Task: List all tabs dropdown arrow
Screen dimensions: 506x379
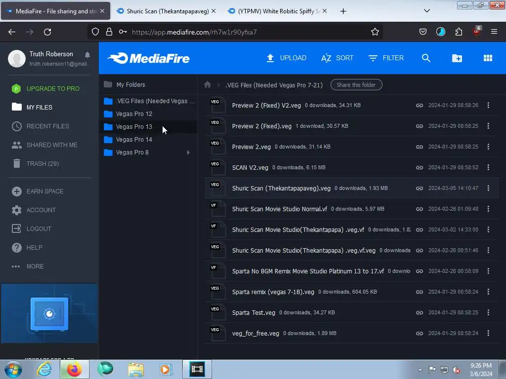Action: pos(426,11)
